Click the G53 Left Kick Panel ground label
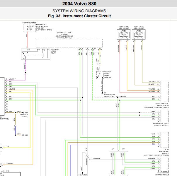 [x=24, y=115]
